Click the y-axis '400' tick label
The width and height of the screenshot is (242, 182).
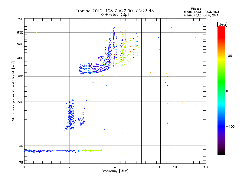point(20,58)
